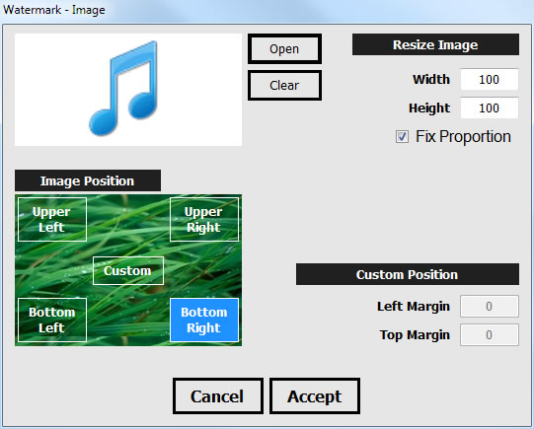
Task: Toggle the Fix Proportion checkbox
Action: [x=402, y=137]
